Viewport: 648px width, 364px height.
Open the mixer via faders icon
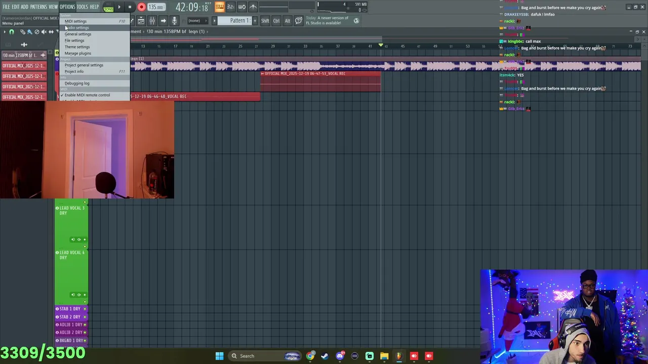tap(152, 21)
